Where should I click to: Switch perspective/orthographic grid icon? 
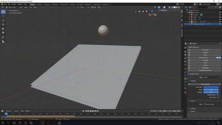click(136, 11)
